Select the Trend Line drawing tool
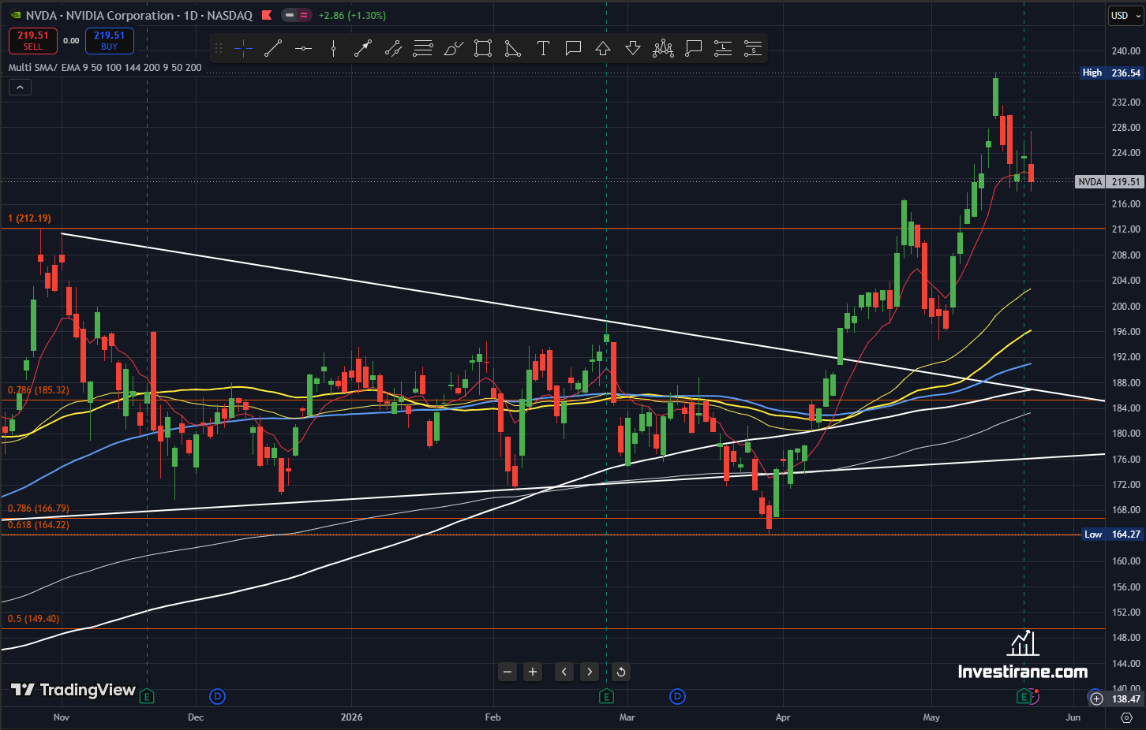The image size is (1146, 730). [x=273, y=49]
